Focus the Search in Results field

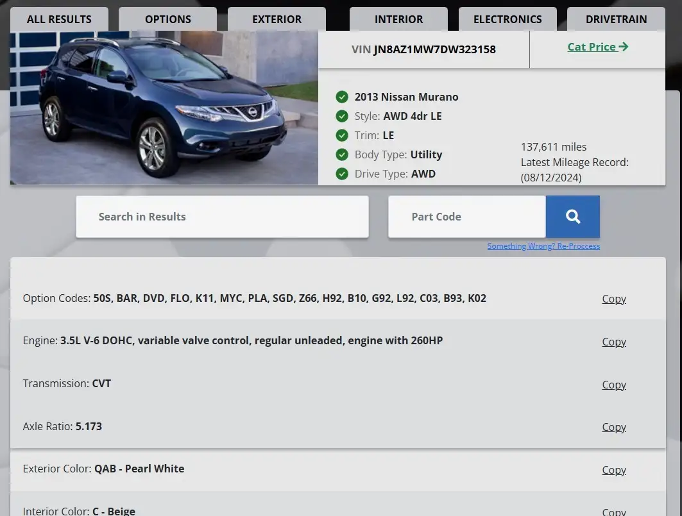click(x=222, y=217)
